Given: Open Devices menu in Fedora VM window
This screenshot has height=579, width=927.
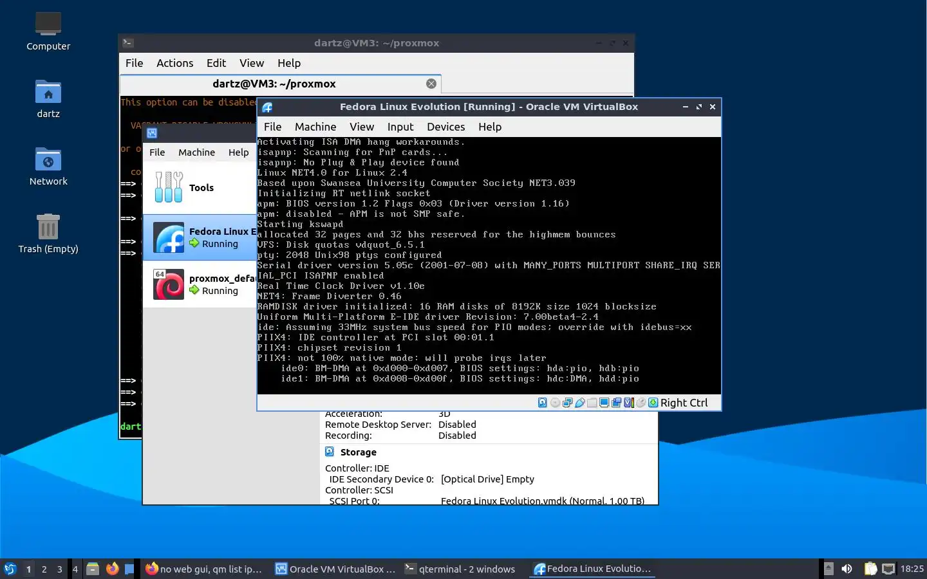Looking at the screenshot, I should [445, 127].
